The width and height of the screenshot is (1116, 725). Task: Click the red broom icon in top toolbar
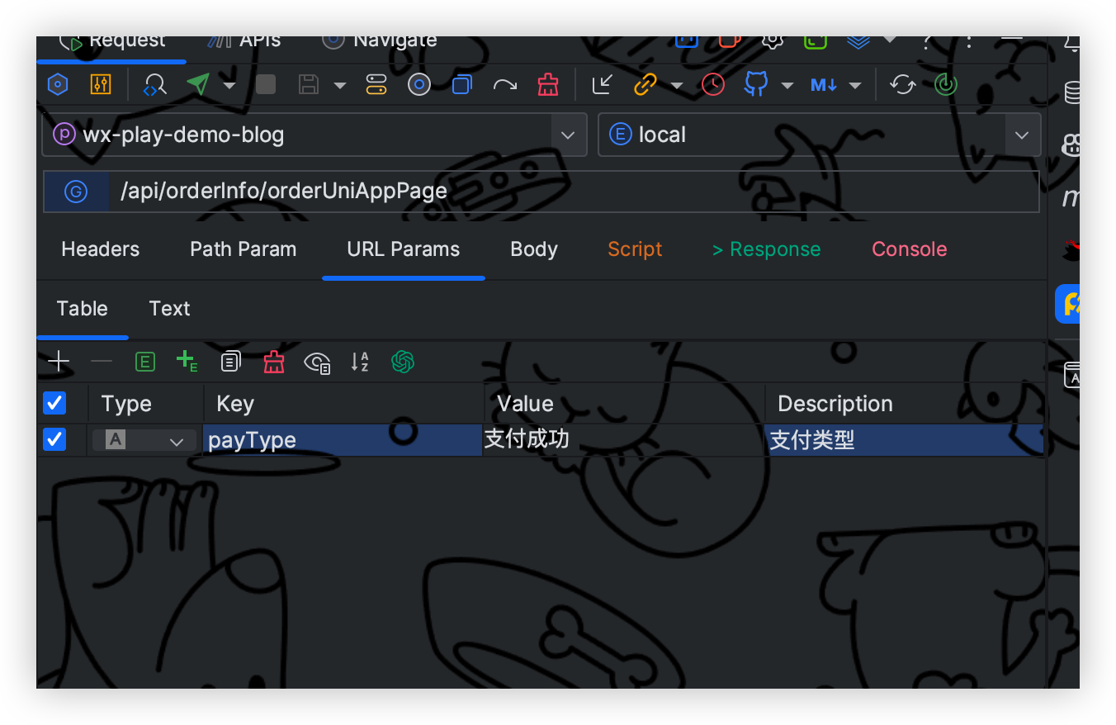point(547,84)
